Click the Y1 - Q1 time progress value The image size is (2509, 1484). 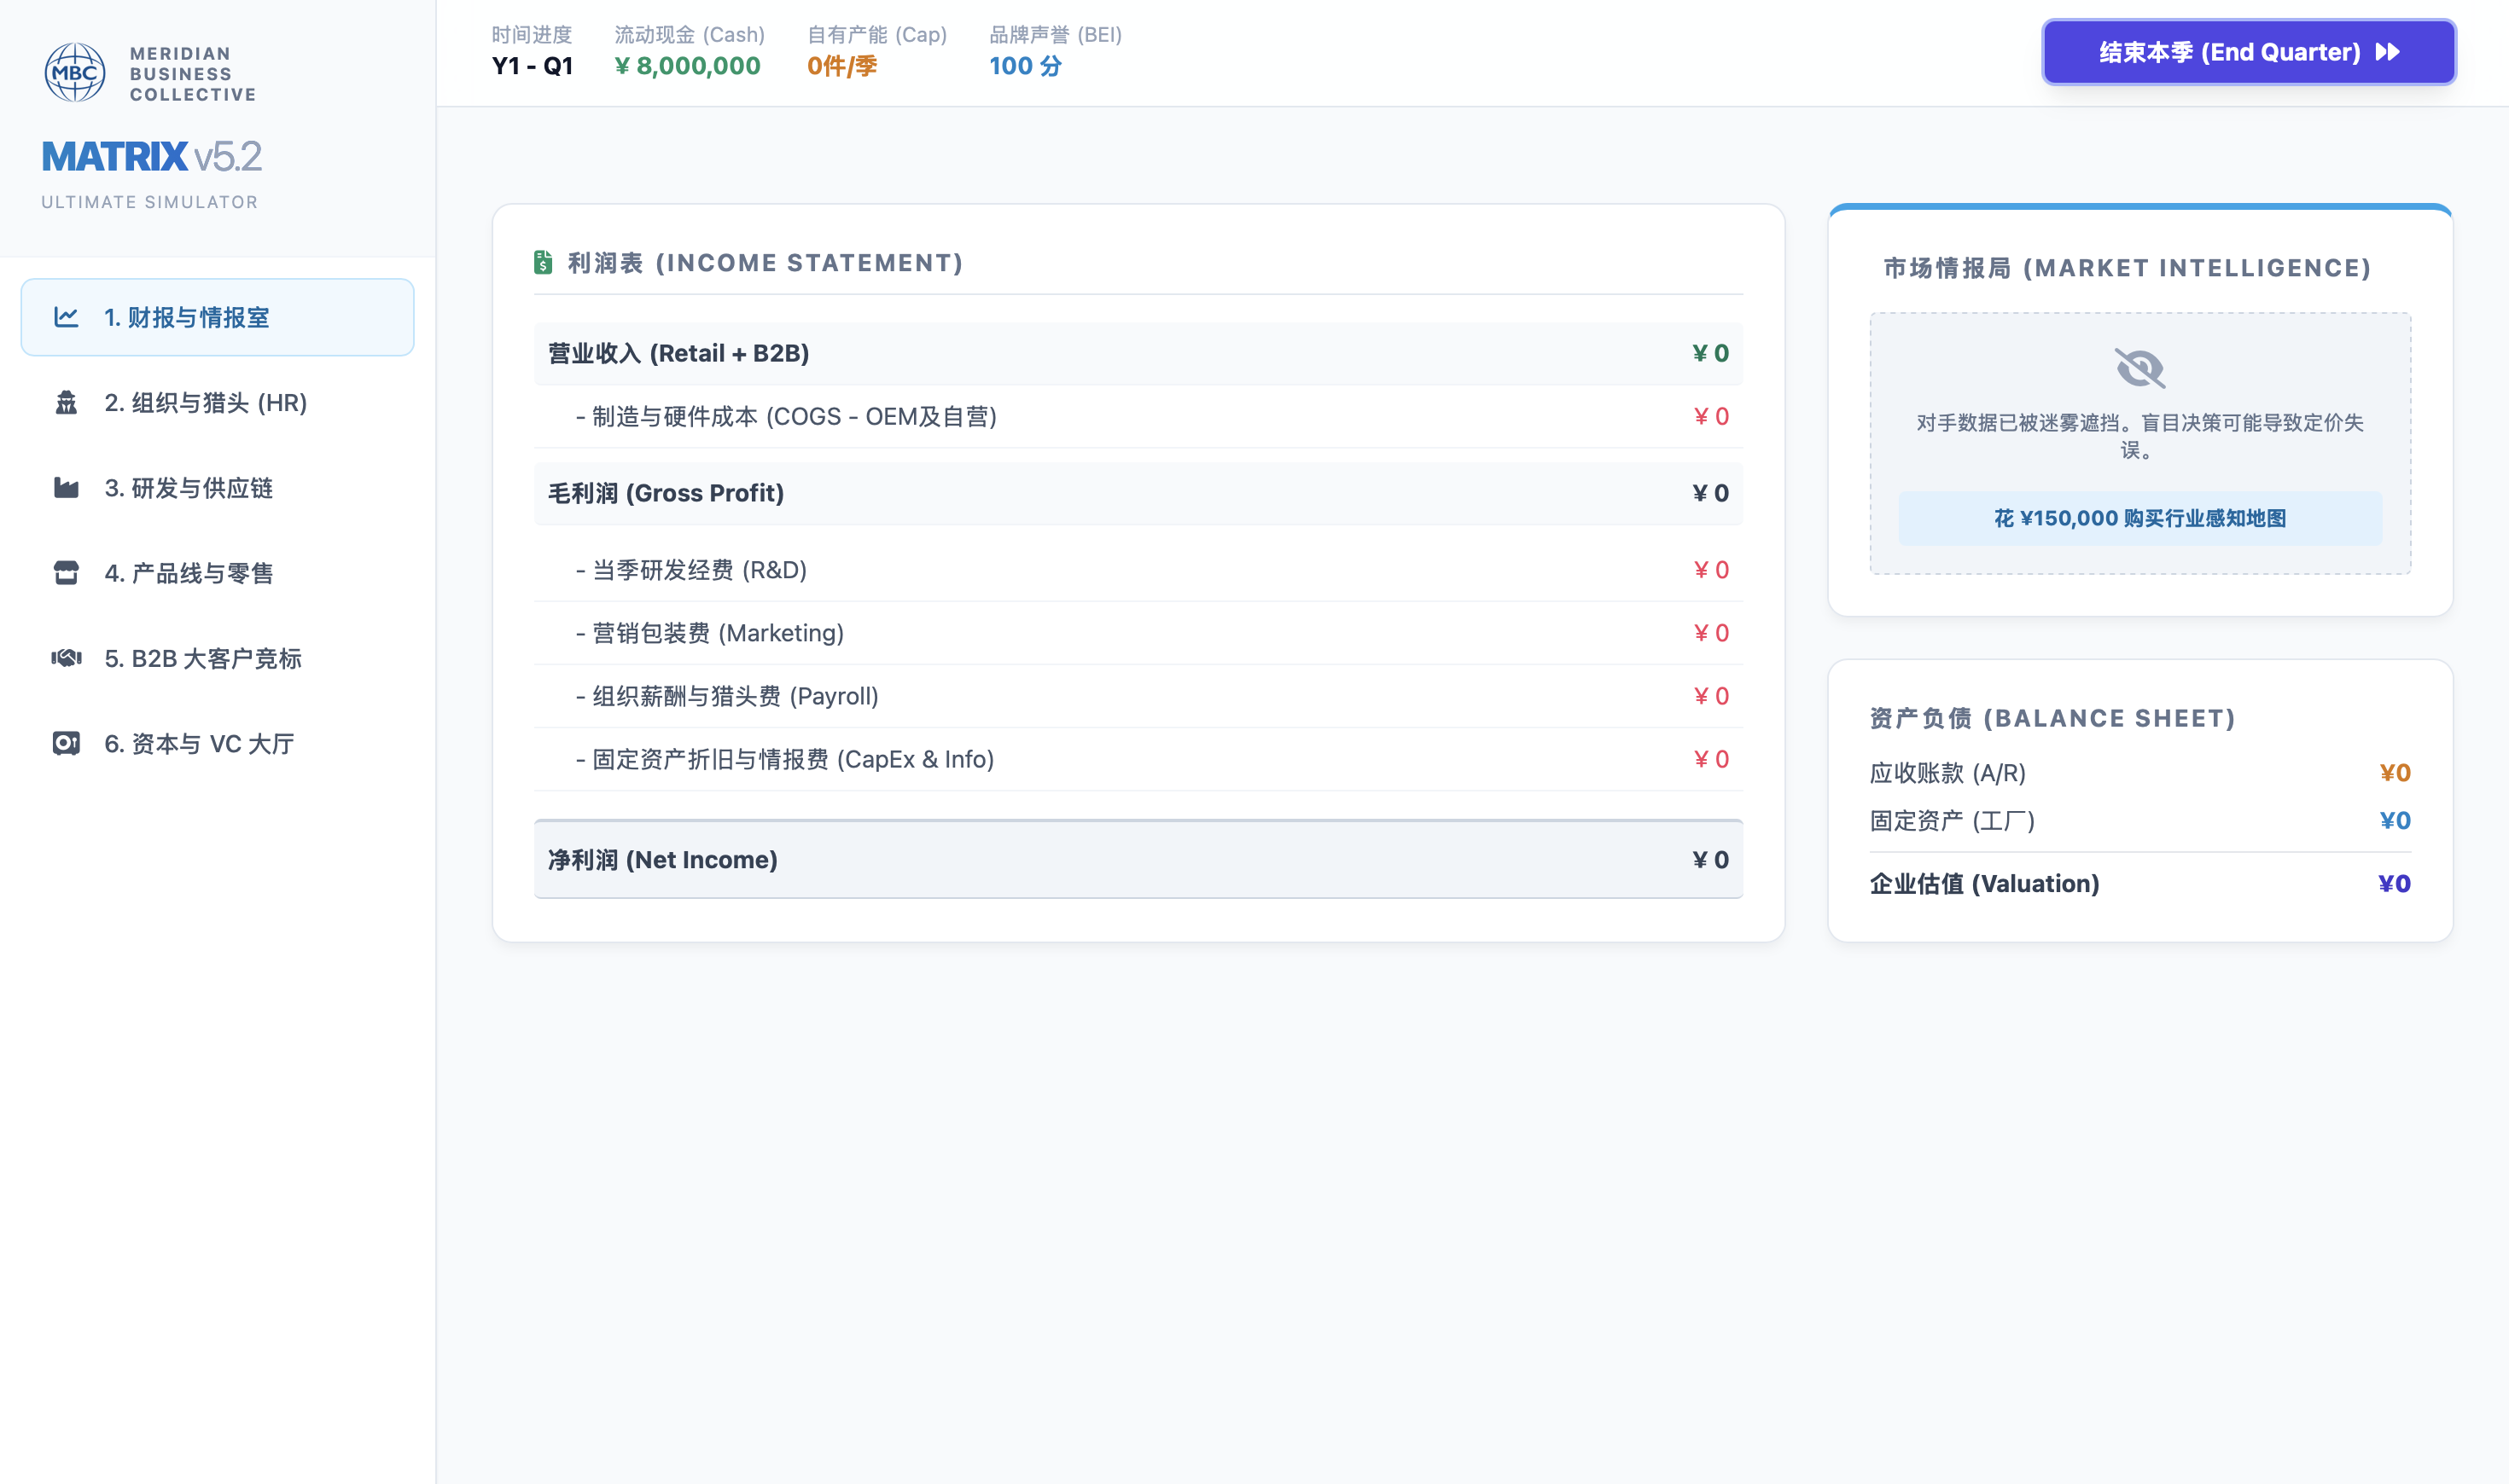tap(533, 66)
